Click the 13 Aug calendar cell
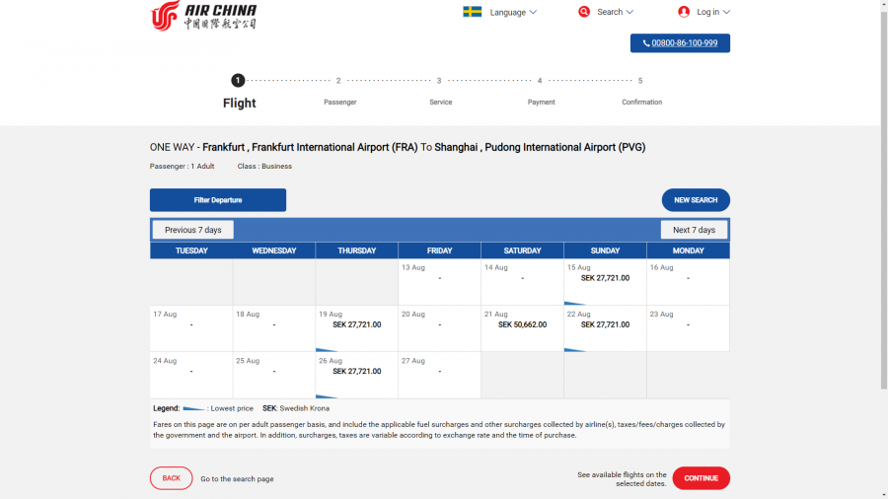 (439, 282)
